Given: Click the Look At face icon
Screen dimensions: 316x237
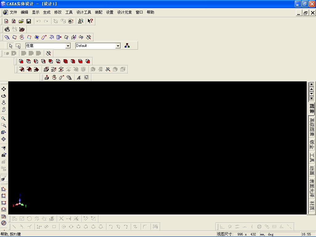Looking at the screenshot, I should pyautogui.click(x=4, y=148).
